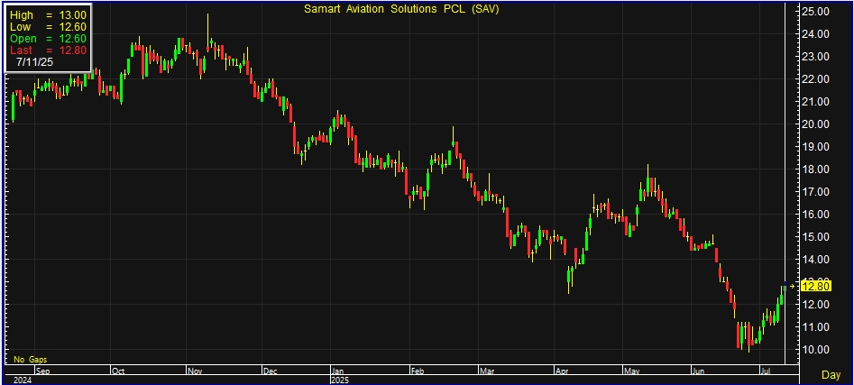Image resolution: width=854 pixels, height=385 pixels.
Task: Click the 18.00 level on price axis
Action: tap(815, 170)
